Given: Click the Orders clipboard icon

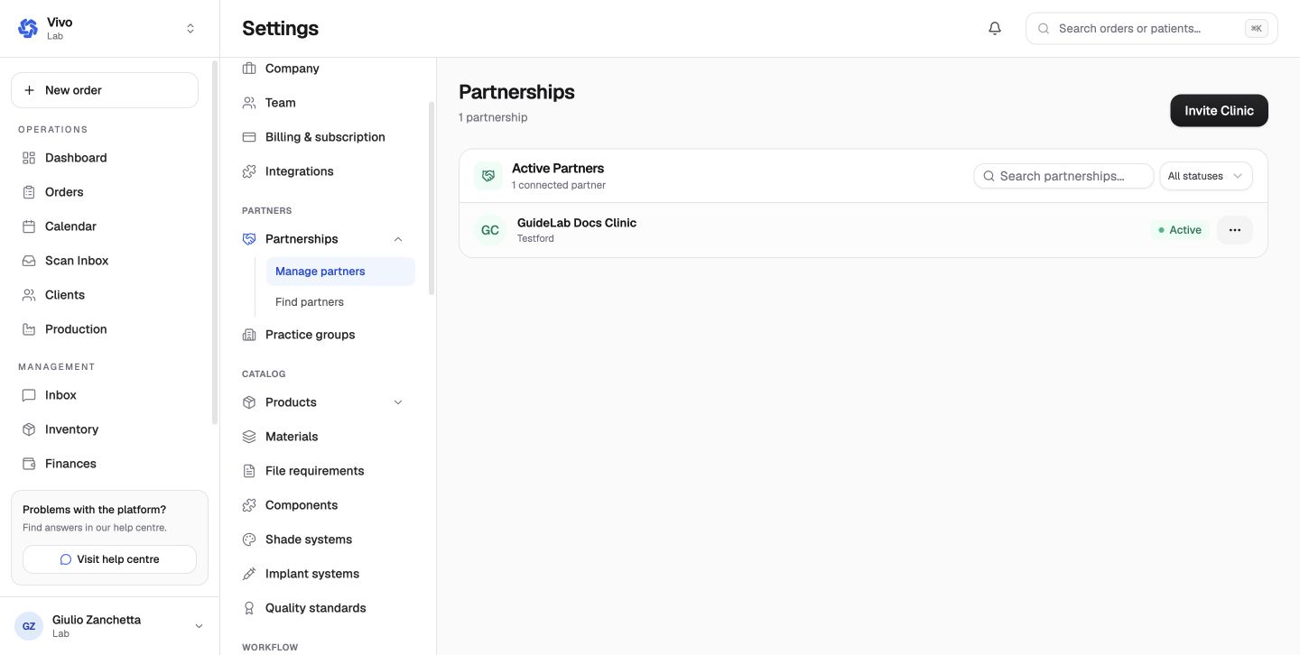Looking at the screenshot, I should [x=29, y=192].
